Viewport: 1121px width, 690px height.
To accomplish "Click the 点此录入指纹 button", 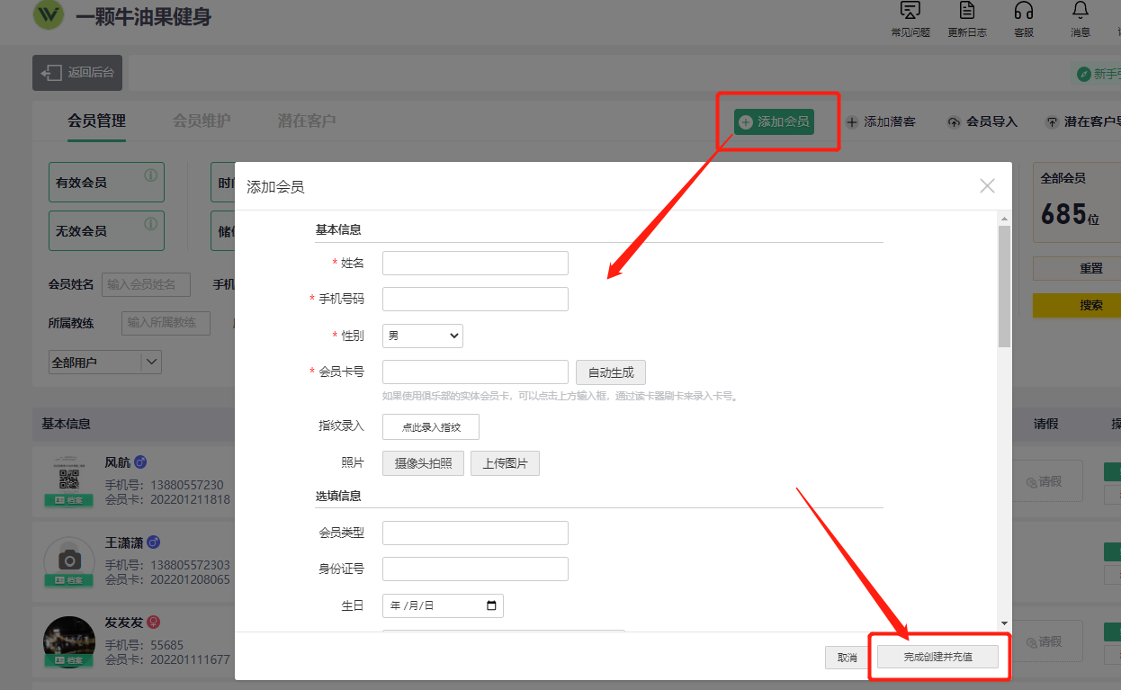I will point(430,426).
